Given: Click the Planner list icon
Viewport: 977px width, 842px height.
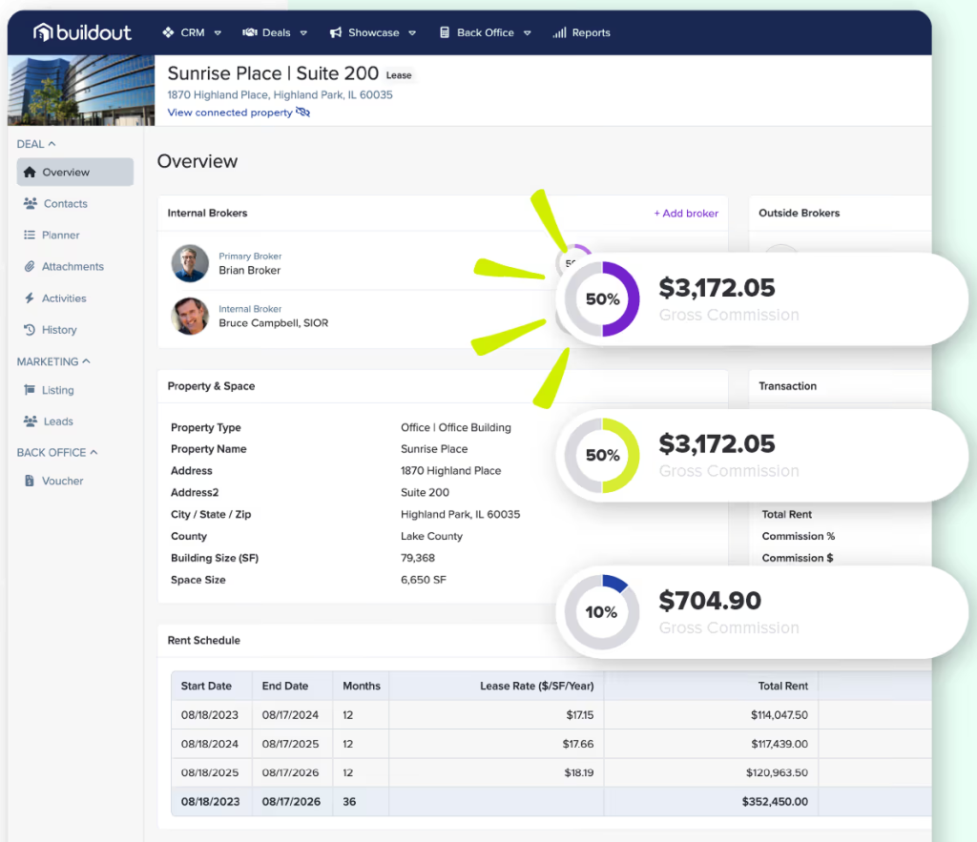Looking at the screenshot, I should [30, 235].
